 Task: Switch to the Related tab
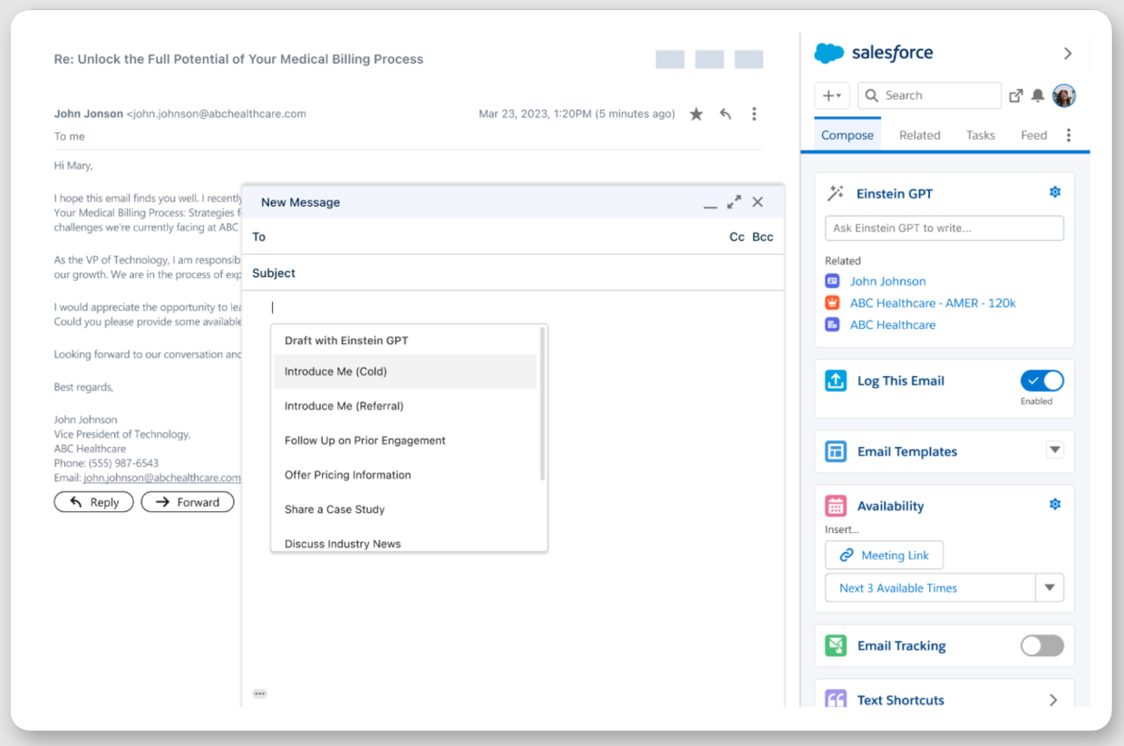(919, 134)
